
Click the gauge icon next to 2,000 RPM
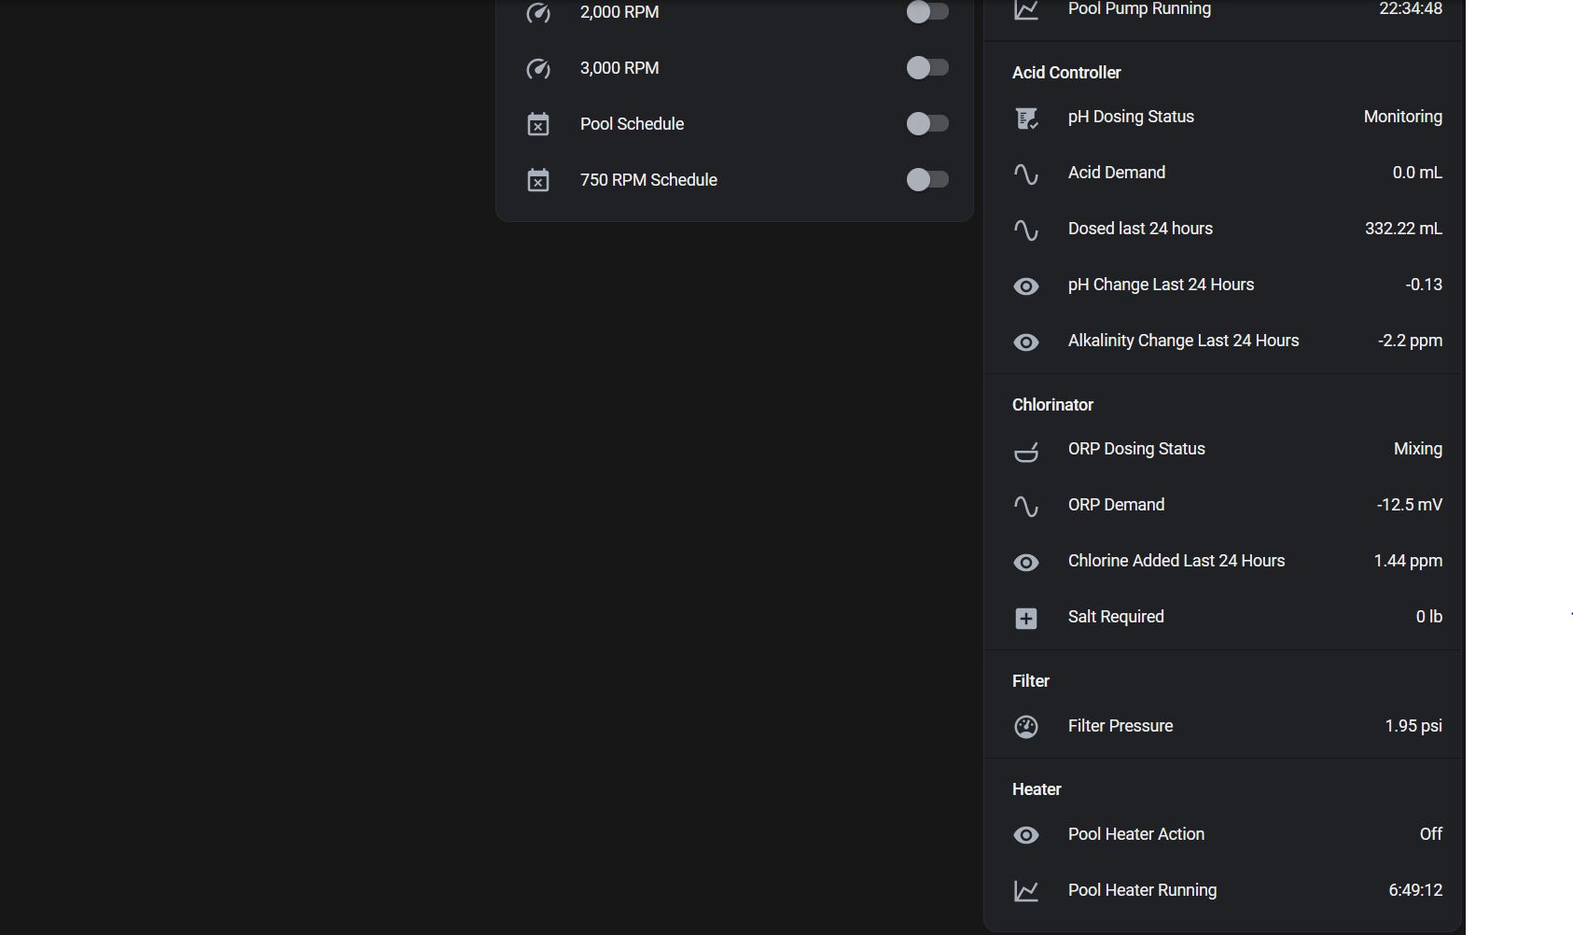coord(538,12)
